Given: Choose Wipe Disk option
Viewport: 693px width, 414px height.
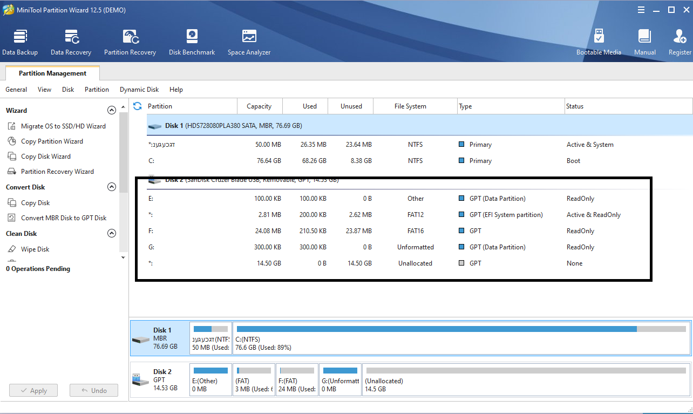Looking at the screenshot, I should tap(35, 249).
